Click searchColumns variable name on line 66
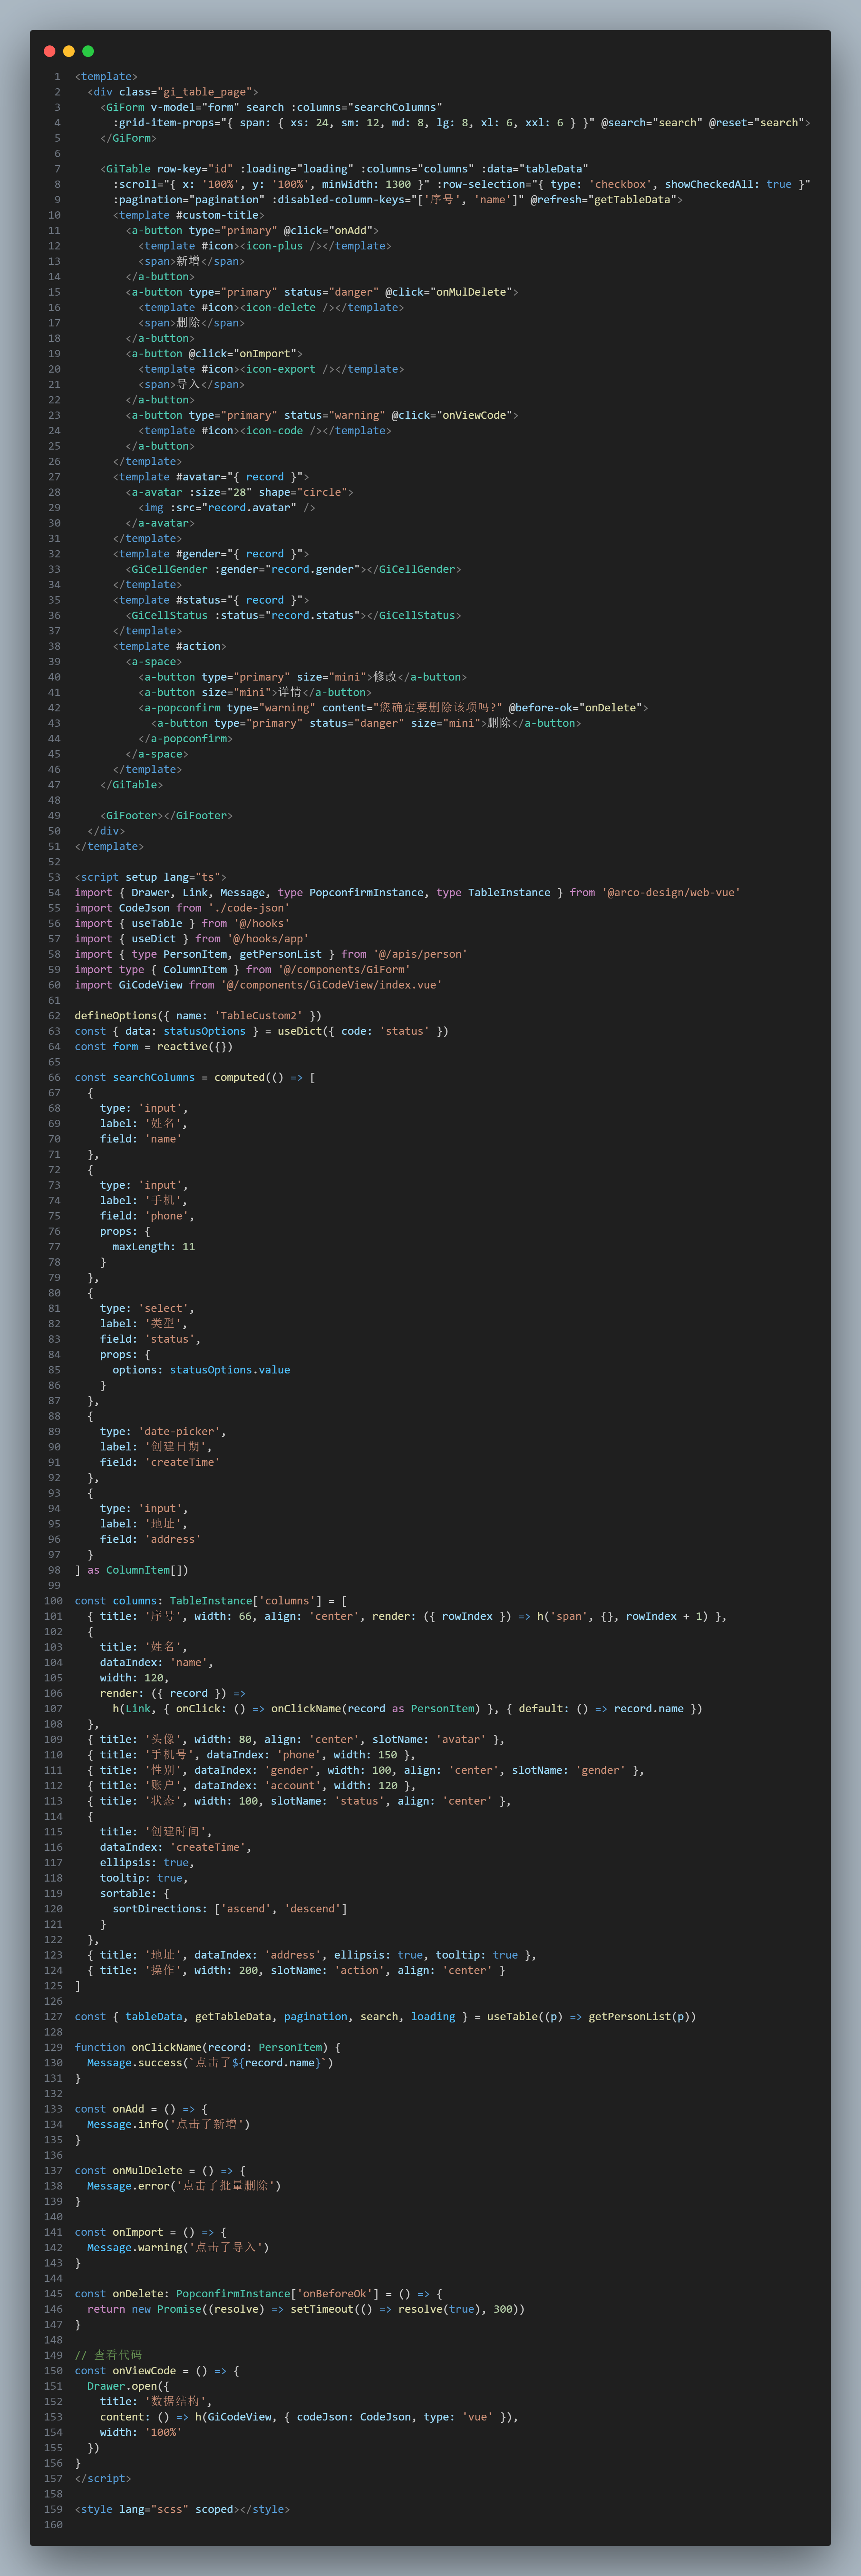Screen dimensions: 861x2576 (154, 1077)
